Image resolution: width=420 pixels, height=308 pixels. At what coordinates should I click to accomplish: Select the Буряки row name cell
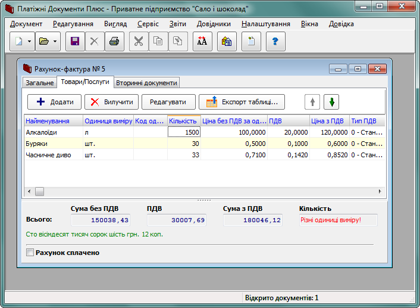(54, 144)
